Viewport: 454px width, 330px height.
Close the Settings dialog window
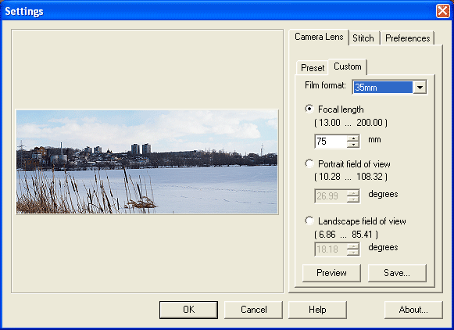pos(443,11)
